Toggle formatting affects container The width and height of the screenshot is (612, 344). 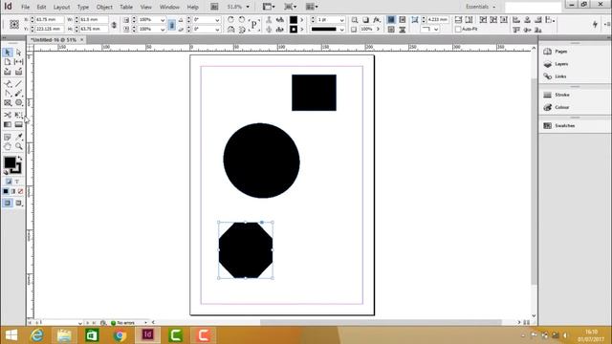(x=9, y=182)
